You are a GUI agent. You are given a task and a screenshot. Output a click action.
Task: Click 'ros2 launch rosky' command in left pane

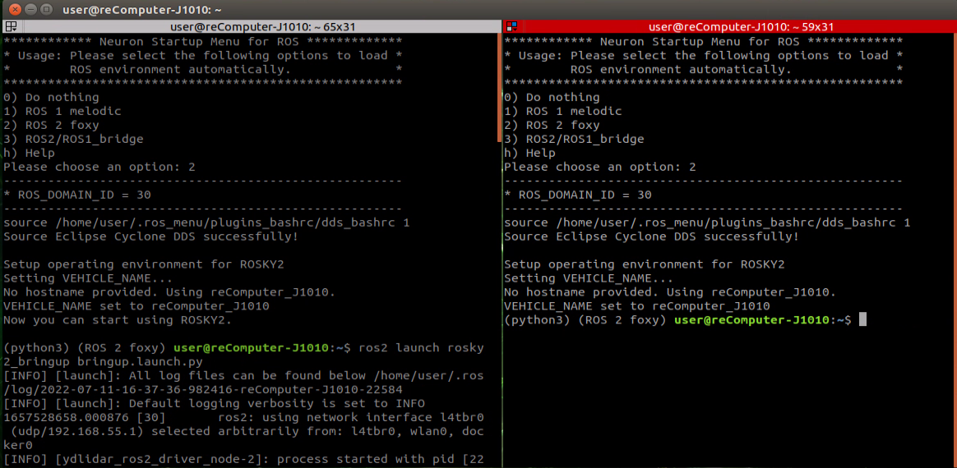[x=421, y=348]
